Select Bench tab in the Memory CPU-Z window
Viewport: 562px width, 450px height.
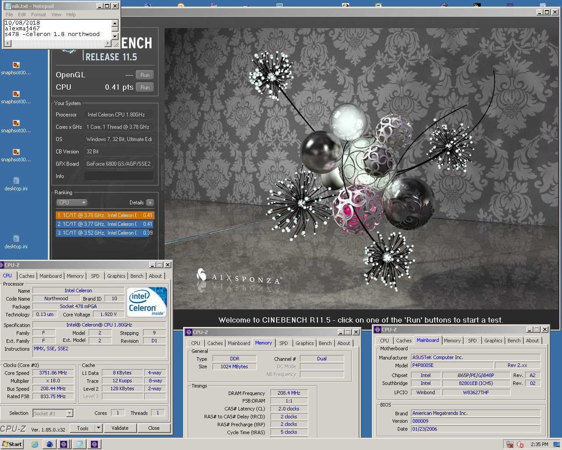click(325, 343)
